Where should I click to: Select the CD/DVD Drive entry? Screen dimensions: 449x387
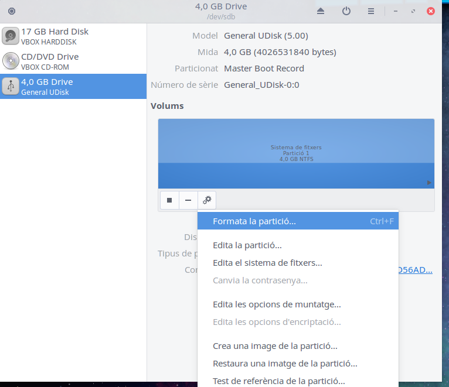73,61
